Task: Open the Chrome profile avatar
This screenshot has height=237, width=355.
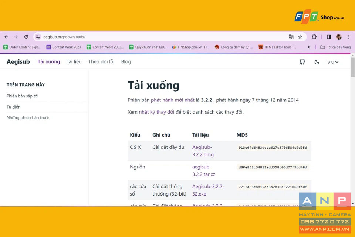Action: pyautogui.click(x=339, y=37)
